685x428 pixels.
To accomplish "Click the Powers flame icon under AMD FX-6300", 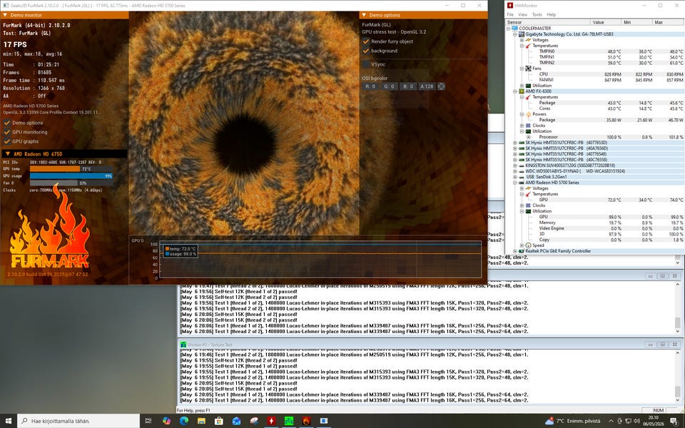I will (x=528, y=114).
